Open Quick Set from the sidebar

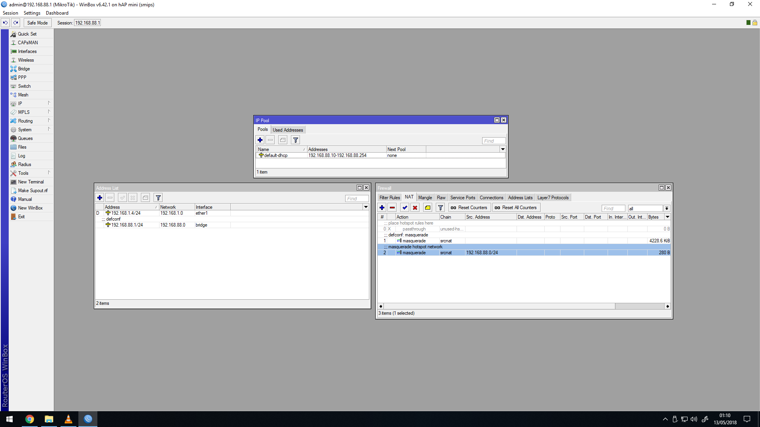tap(27, 34)
